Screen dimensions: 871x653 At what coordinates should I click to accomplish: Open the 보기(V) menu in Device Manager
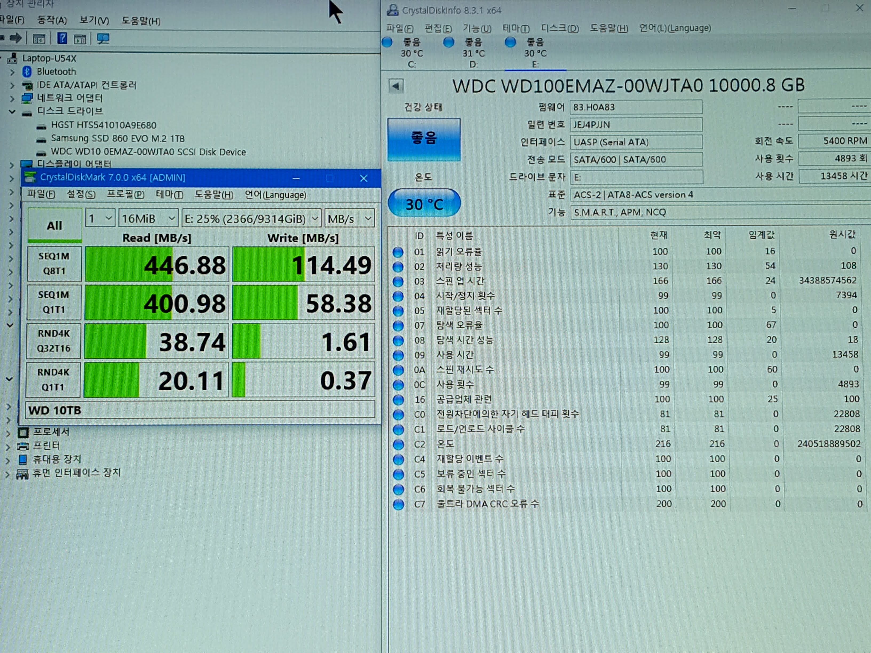(94, 20)
